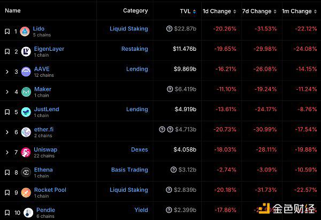Click the Maker logo icon

(x=26, y=92)
